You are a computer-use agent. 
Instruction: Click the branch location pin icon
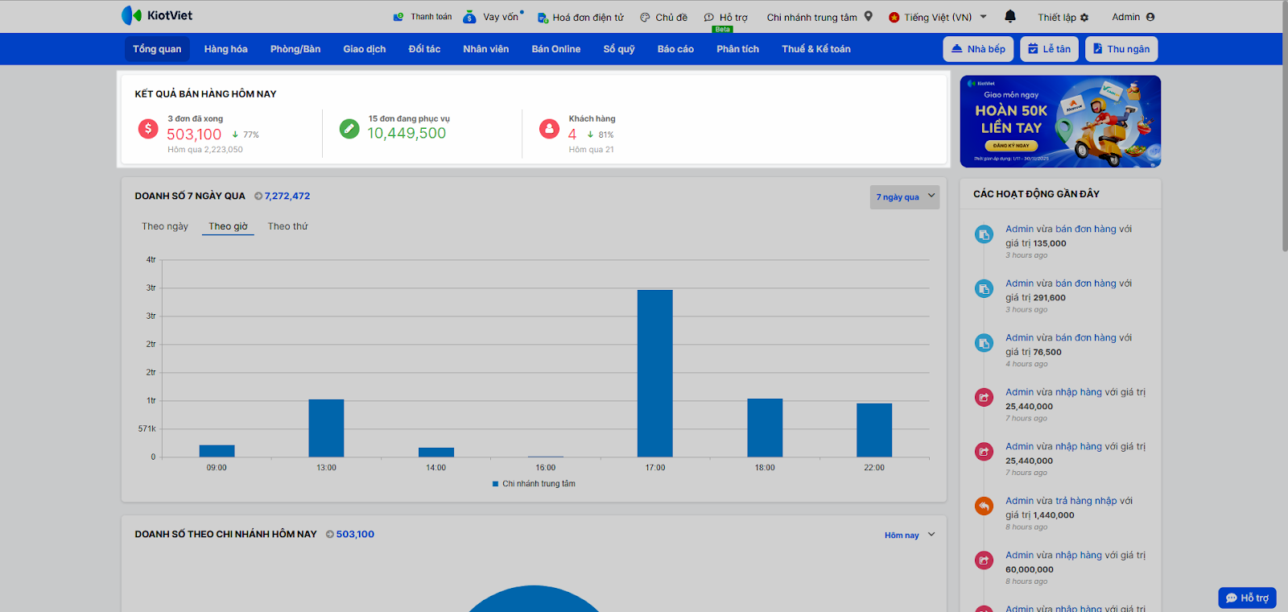[x=869, y=16]
